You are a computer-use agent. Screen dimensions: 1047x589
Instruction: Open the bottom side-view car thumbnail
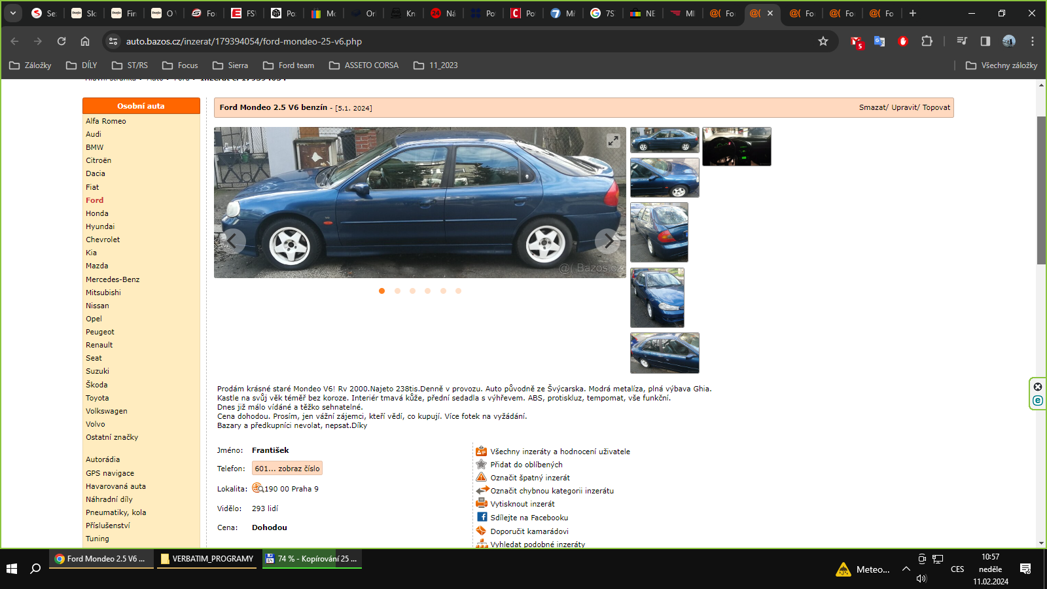pos(665,353)
